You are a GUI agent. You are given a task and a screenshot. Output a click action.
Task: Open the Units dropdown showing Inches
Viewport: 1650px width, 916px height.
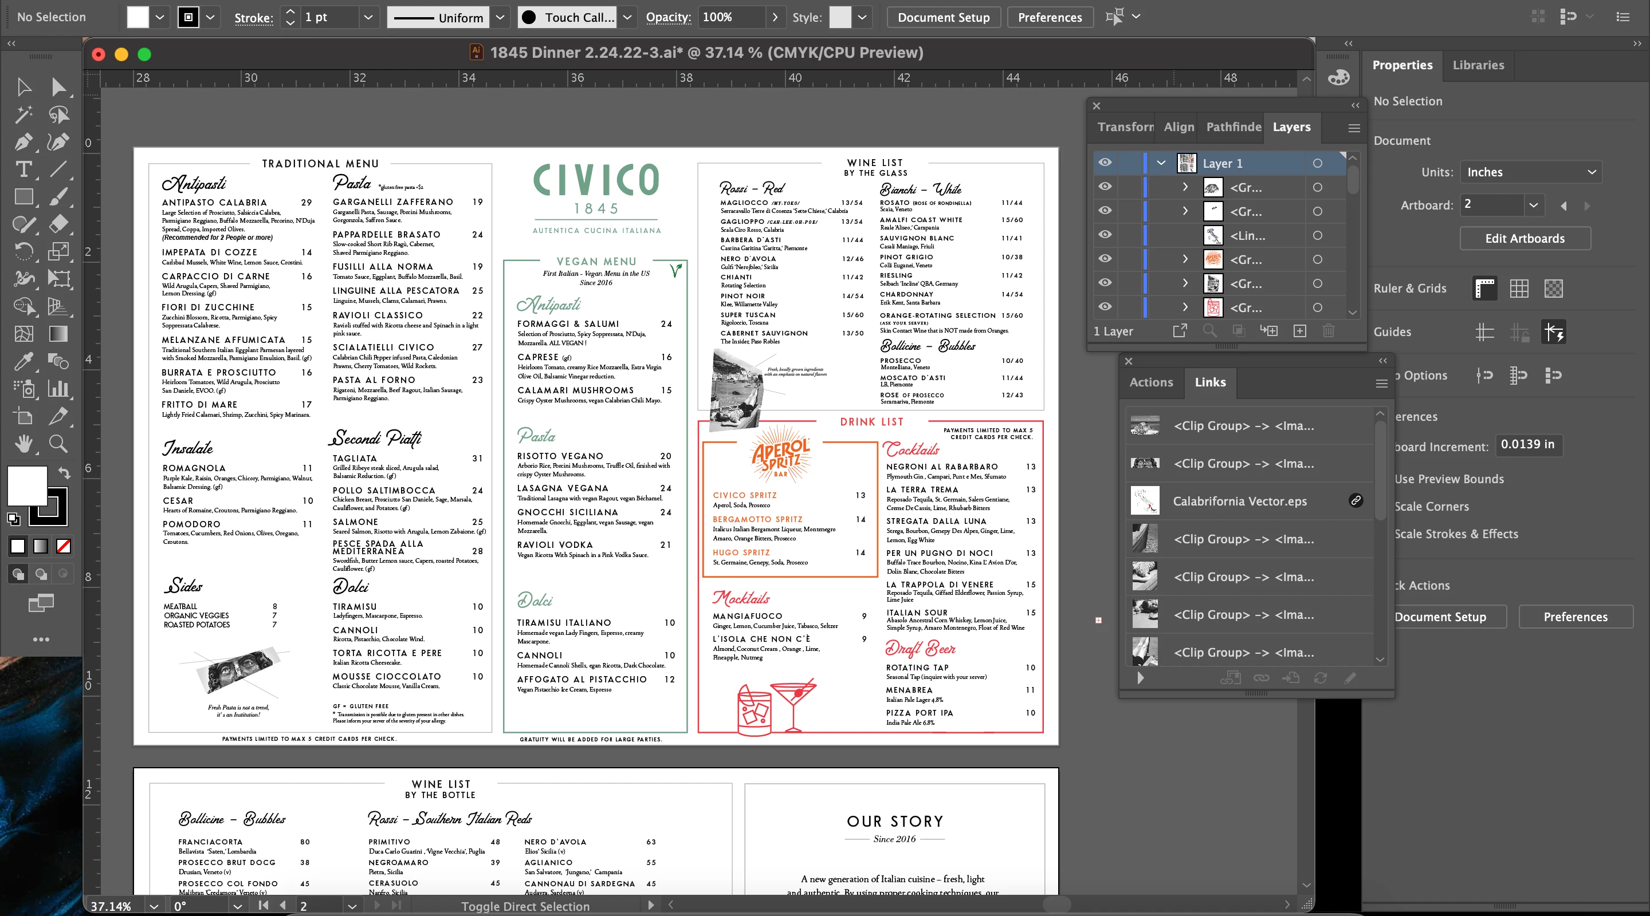[1531, 172]
